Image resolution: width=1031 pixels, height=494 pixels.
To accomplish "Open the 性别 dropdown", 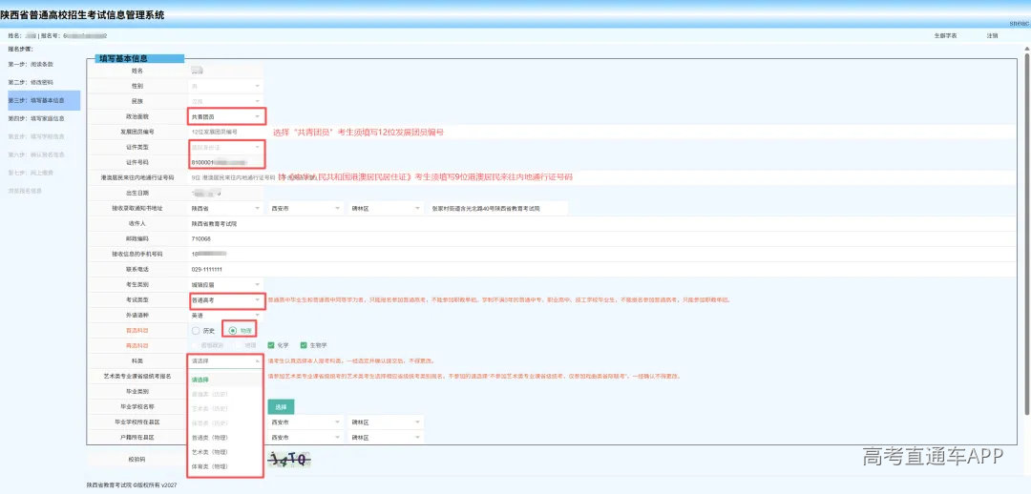I will click(225, 86).
